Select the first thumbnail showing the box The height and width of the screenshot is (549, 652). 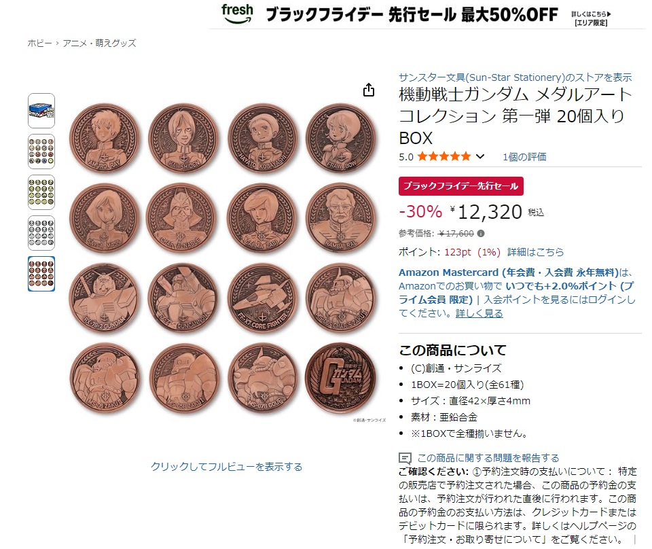(41, 111)
